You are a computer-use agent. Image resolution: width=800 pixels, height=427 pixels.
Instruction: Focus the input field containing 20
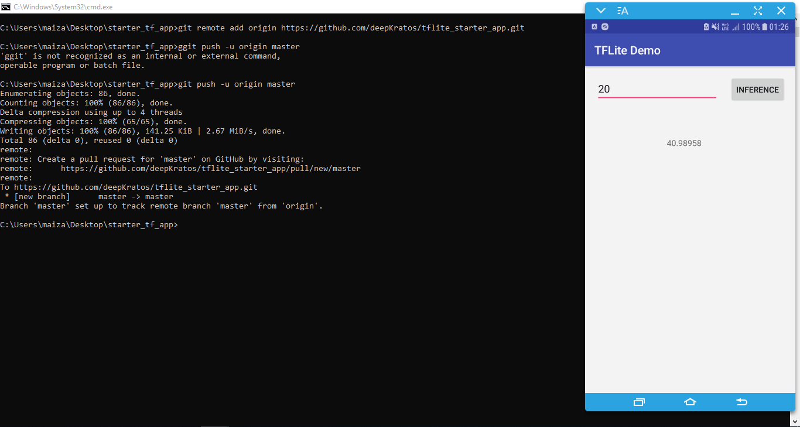pos(657,89)
